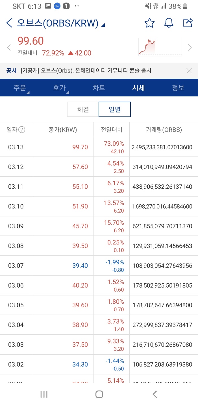Add ORBS to favorites with star icon
The height and width of the screenshot is (406, 198).
tap(149, 23)
